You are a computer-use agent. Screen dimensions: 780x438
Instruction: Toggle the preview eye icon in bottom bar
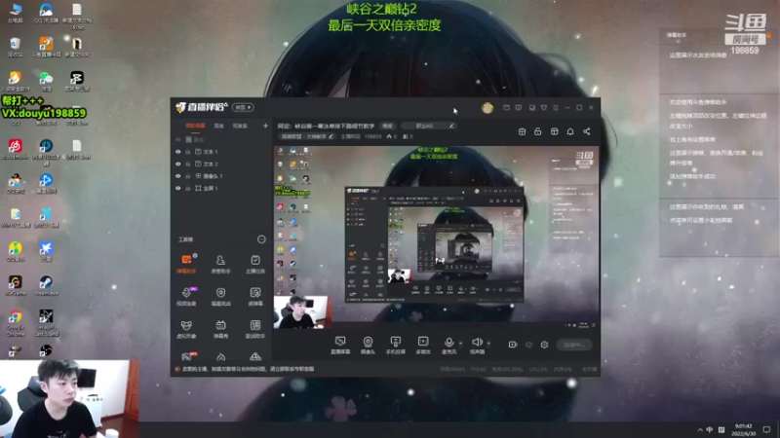pos(528,345)
